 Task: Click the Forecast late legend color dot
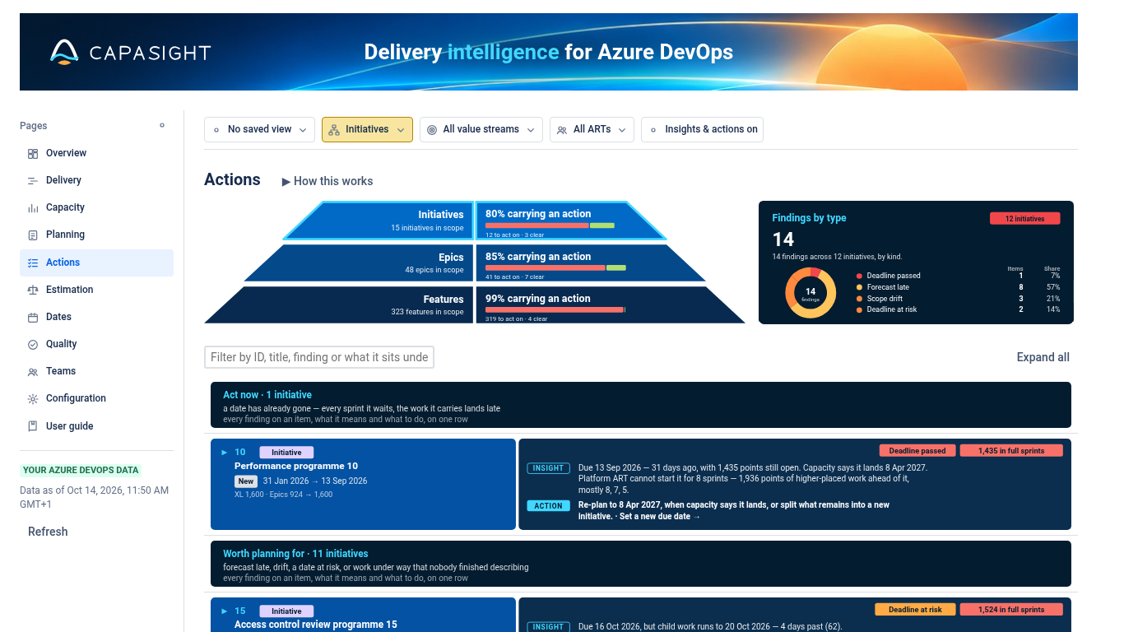click(859, 287)
